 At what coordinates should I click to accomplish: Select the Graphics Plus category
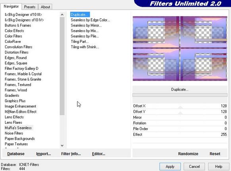15,101
